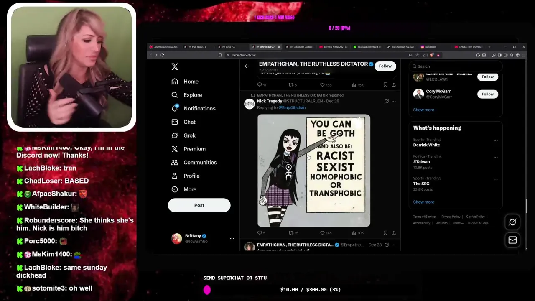Like the Nick Tragedy post with 145 likes
The height and width of the screenshot is (301, 535).
point(326,233)
